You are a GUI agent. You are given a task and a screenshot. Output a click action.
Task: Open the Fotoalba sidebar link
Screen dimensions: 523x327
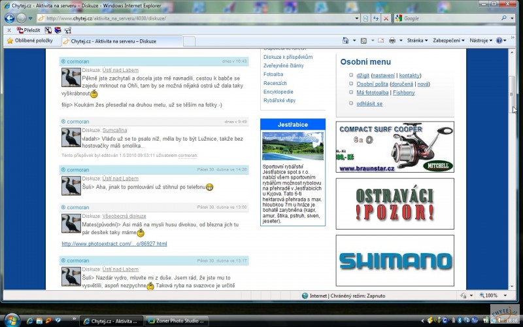(x=273, y=75)
